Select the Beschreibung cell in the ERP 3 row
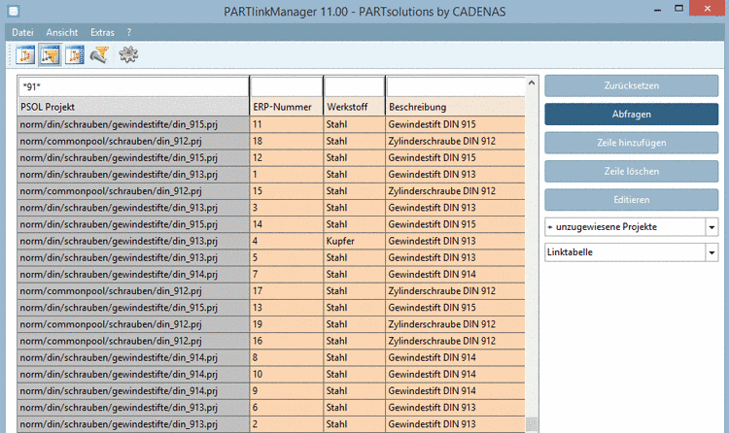The height and width of the screenshot is (433, 729). [456, 208]
